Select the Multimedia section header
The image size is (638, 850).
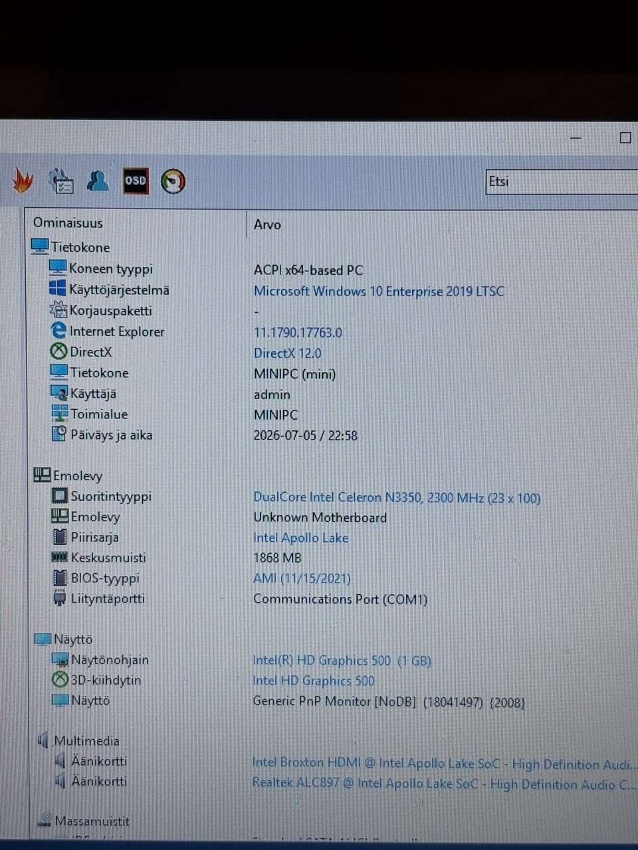pos(87,740)
